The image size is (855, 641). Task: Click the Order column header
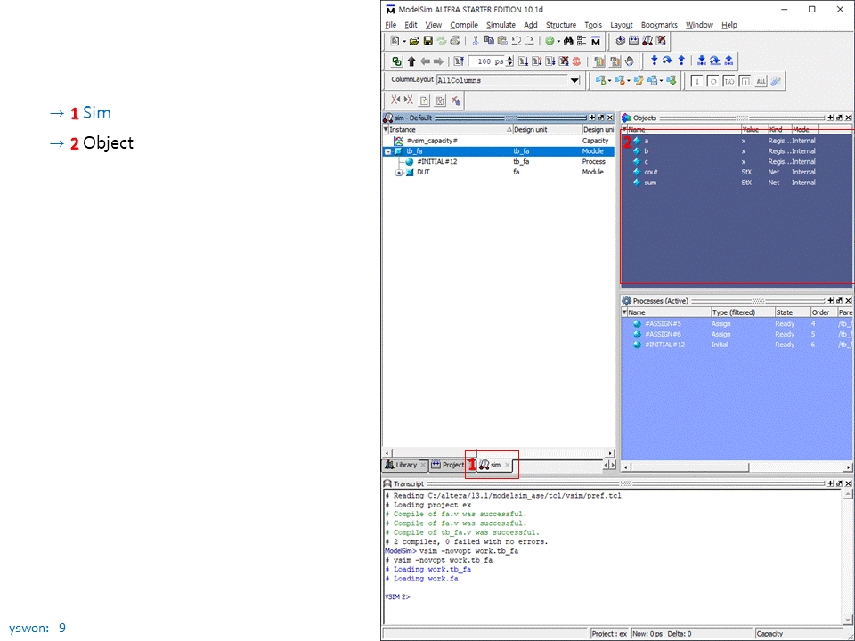tap(823, 312)
